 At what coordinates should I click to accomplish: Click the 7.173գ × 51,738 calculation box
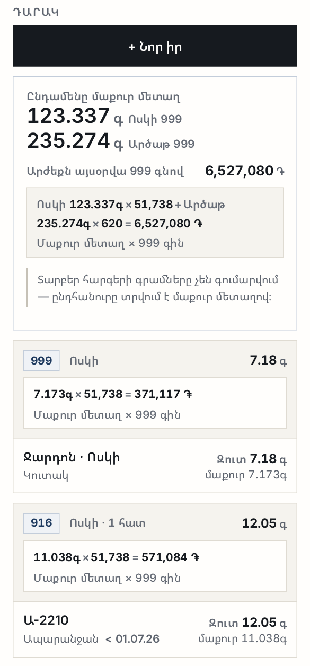coord(155,403)
